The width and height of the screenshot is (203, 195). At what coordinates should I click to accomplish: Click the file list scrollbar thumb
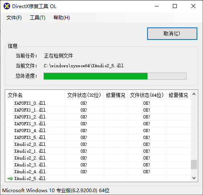point(194,164)
